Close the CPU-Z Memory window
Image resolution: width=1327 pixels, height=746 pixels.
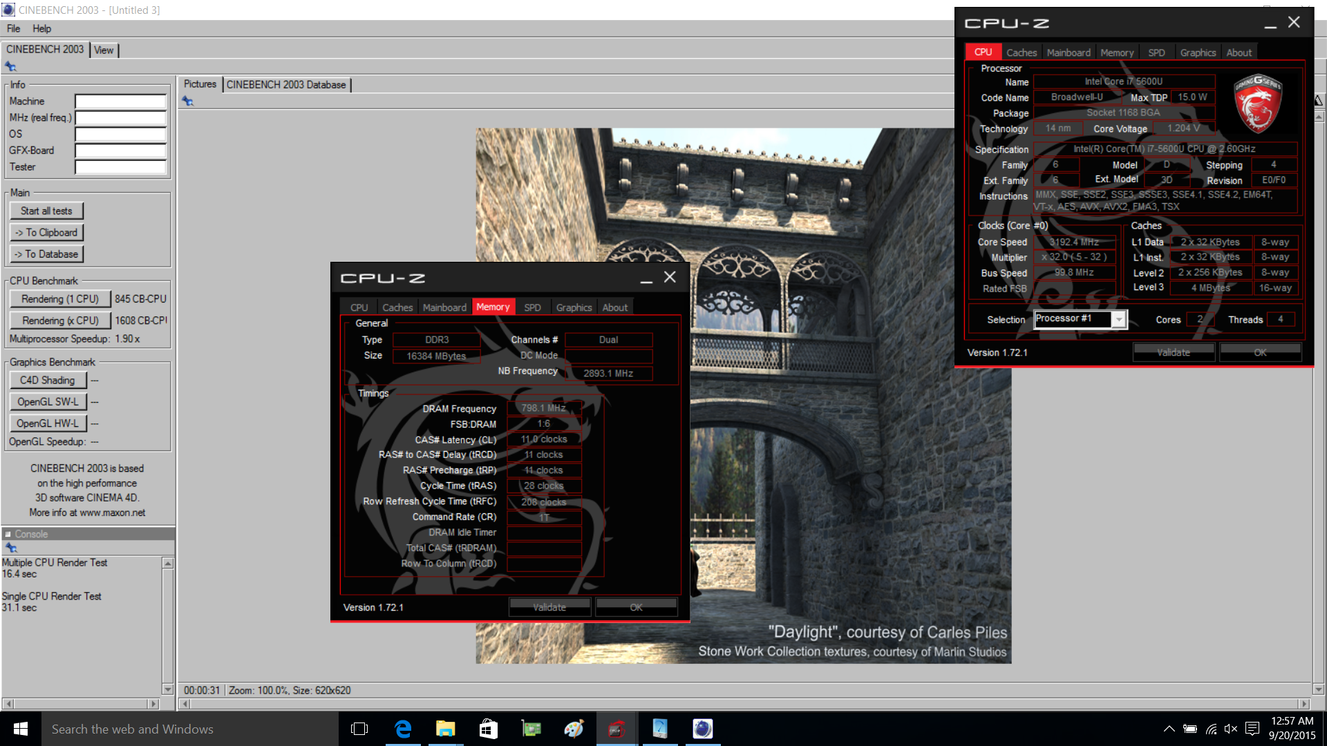pos(670,277)
